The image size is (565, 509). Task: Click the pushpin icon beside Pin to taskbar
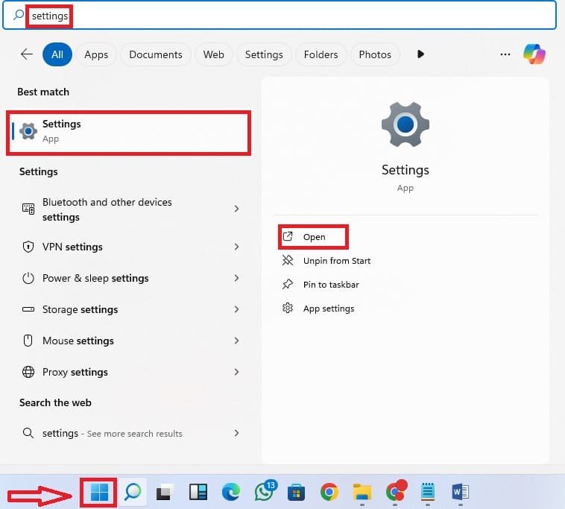point(288,284)
